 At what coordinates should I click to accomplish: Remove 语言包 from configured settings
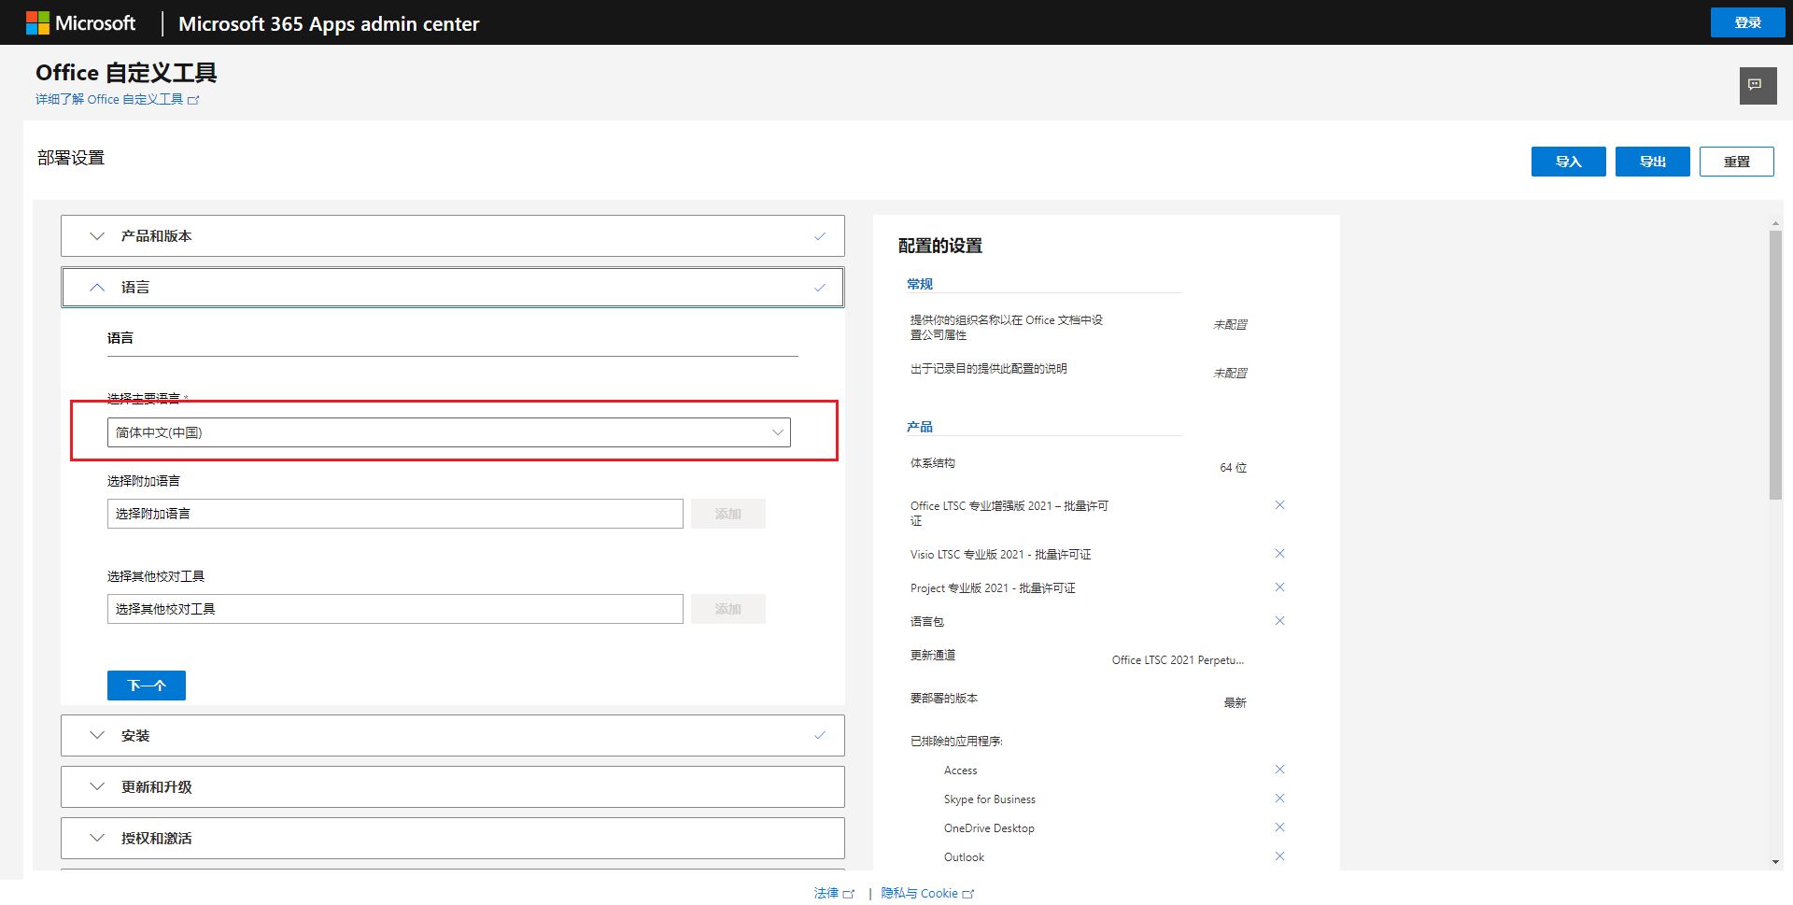pyautogui.click(x=1279, y=621)
